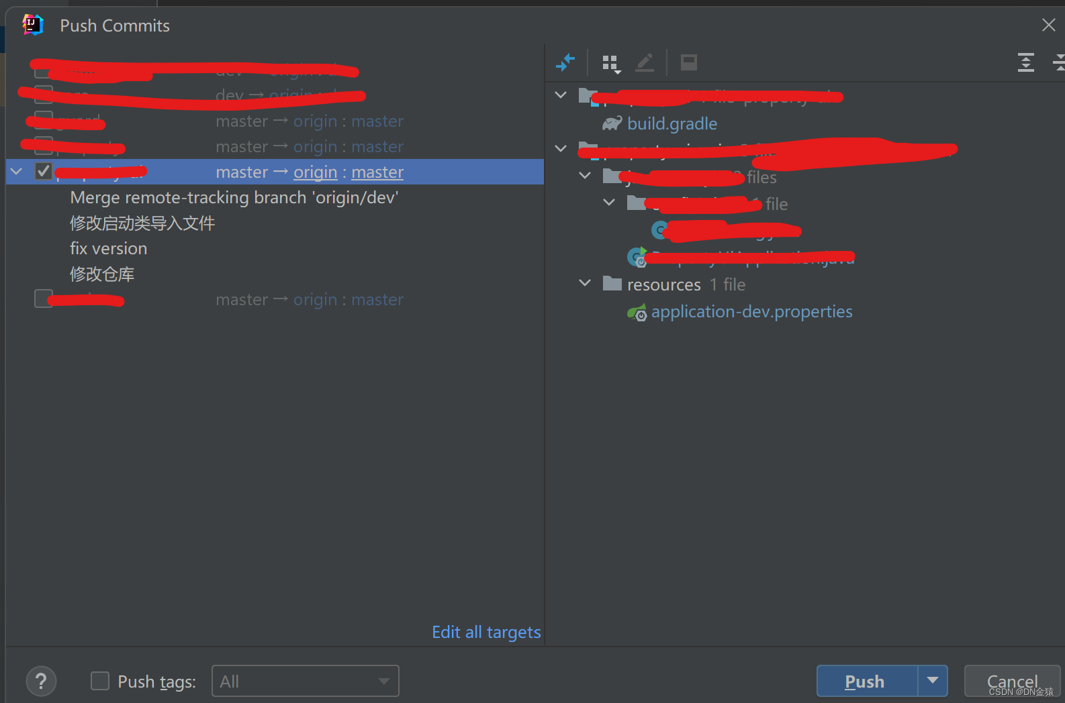The width and height of the screenshot is (1065, 703).
Task: Collapse the selected repository's commit list
Action: (x=17, y=172)
